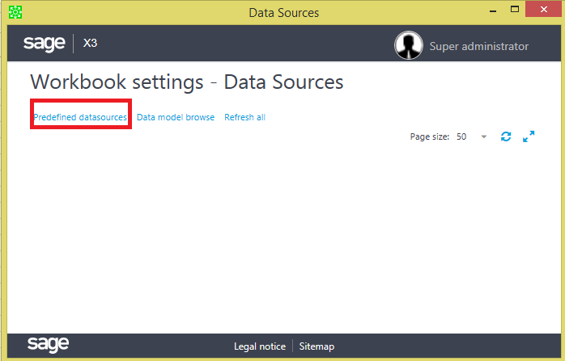Click the Page size value 50
This screenshot has height=361, width=565.
click(461, 136)
